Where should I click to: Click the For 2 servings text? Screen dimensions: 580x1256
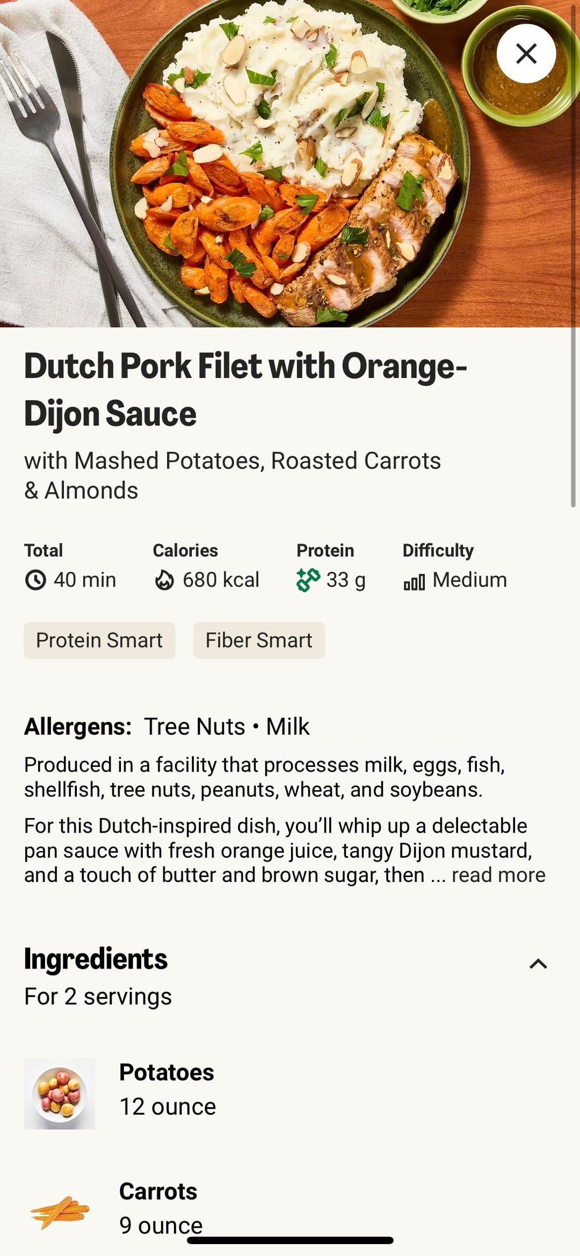tap(98, 996)
